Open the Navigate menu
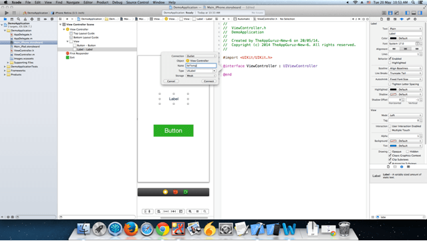Screen dimensions: 427x241 pyautogui.click(x=73, y=2)
